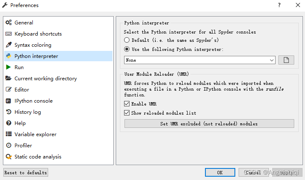The width and height of the screenshot is (305, 180).
Task: Select Default interpreter radio option
Action: point(127,40)
